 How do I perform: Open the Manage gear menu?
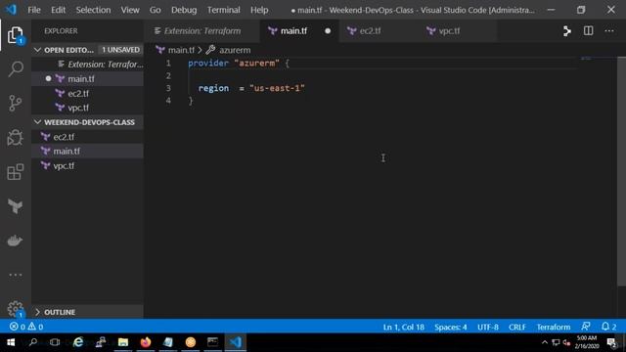(16, 308)
